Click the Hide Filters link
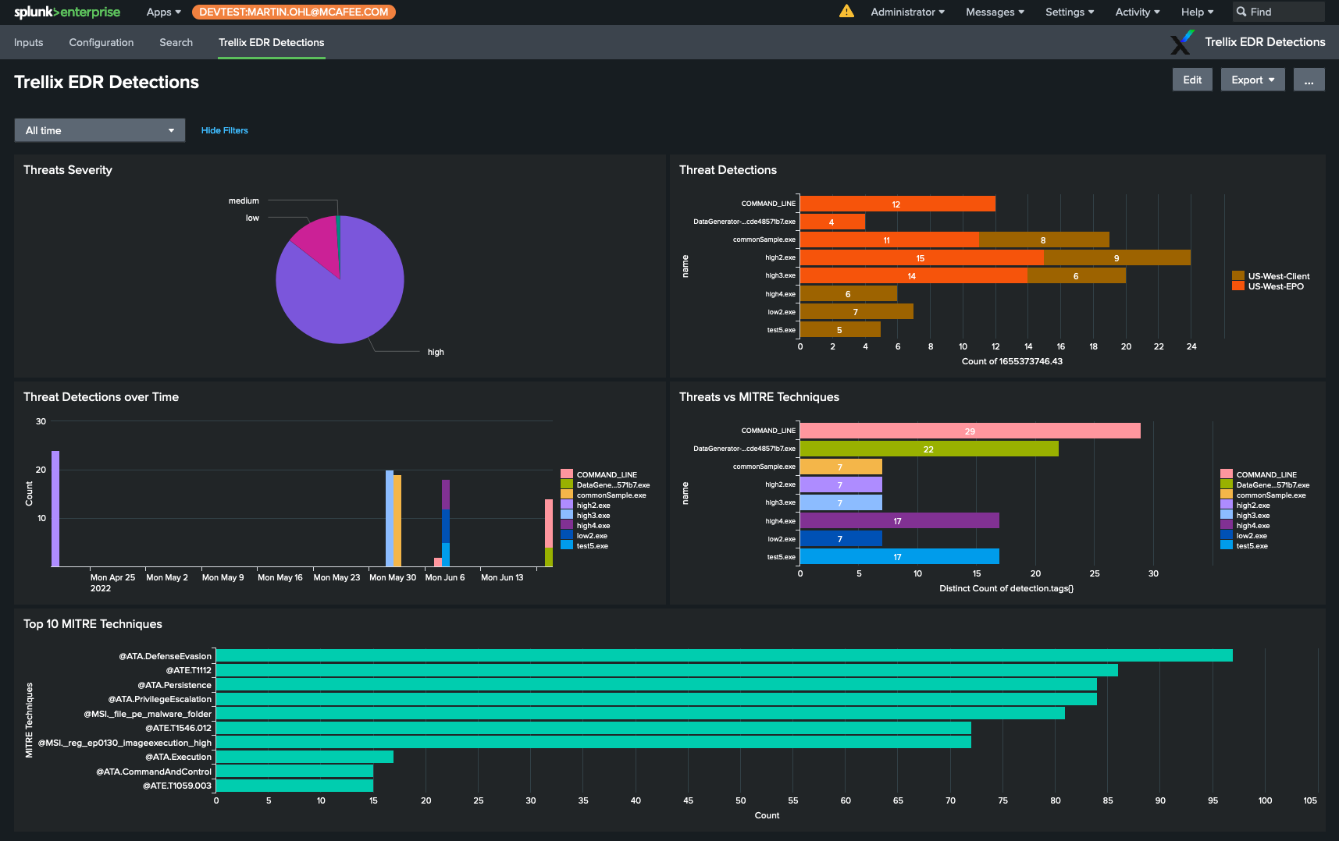This screenshot has height=841, width=1339. coord(224,130)
